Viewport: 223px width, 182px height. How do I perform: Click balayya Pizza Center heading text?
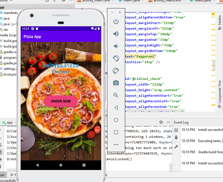point(60,68)
